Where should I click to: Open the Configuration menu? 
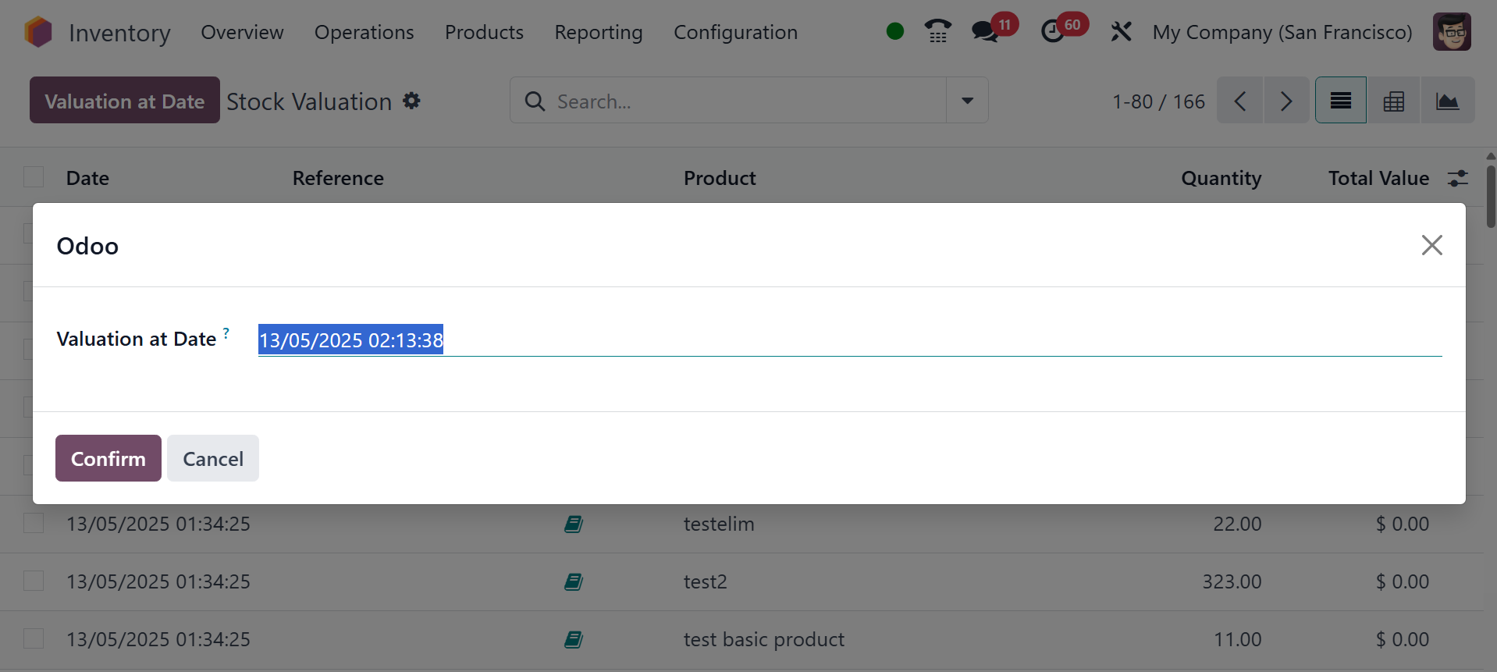pyautogui.click(x=735, y=32)
